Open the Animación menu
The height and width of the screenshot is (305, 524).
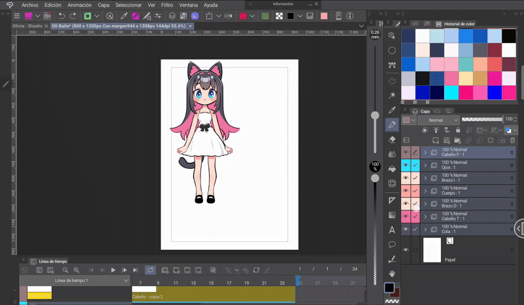[x=79, y=5]
